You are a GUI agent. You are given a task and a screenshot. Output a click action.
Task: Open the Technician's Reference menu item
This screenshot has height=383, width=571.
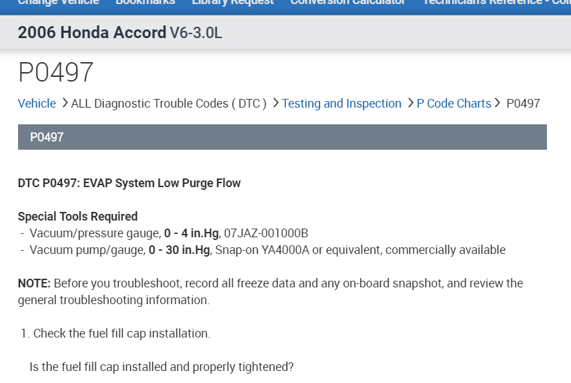[496, 2]
